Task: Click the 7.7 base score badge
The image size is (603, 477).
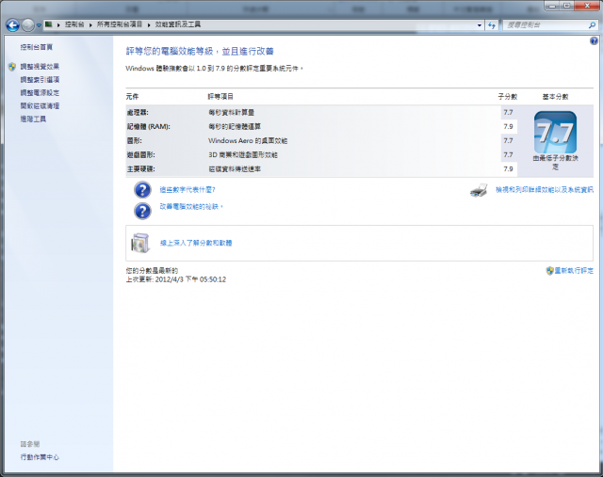Action: [x=555, y=132]
